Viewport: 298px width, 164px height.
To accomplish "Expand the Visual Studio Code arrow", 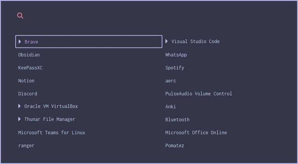I will (x=167, y=41).
